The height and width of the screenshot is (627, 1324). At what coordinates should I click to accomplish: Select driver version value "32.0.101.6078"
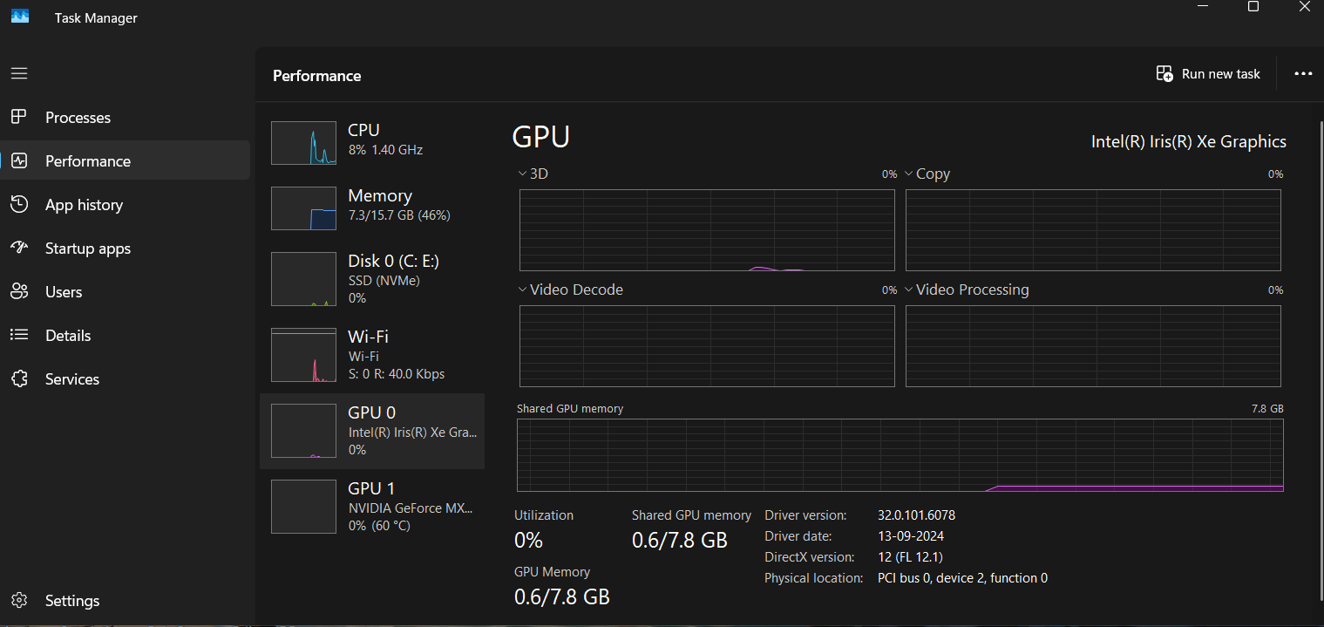coord(916,515)
